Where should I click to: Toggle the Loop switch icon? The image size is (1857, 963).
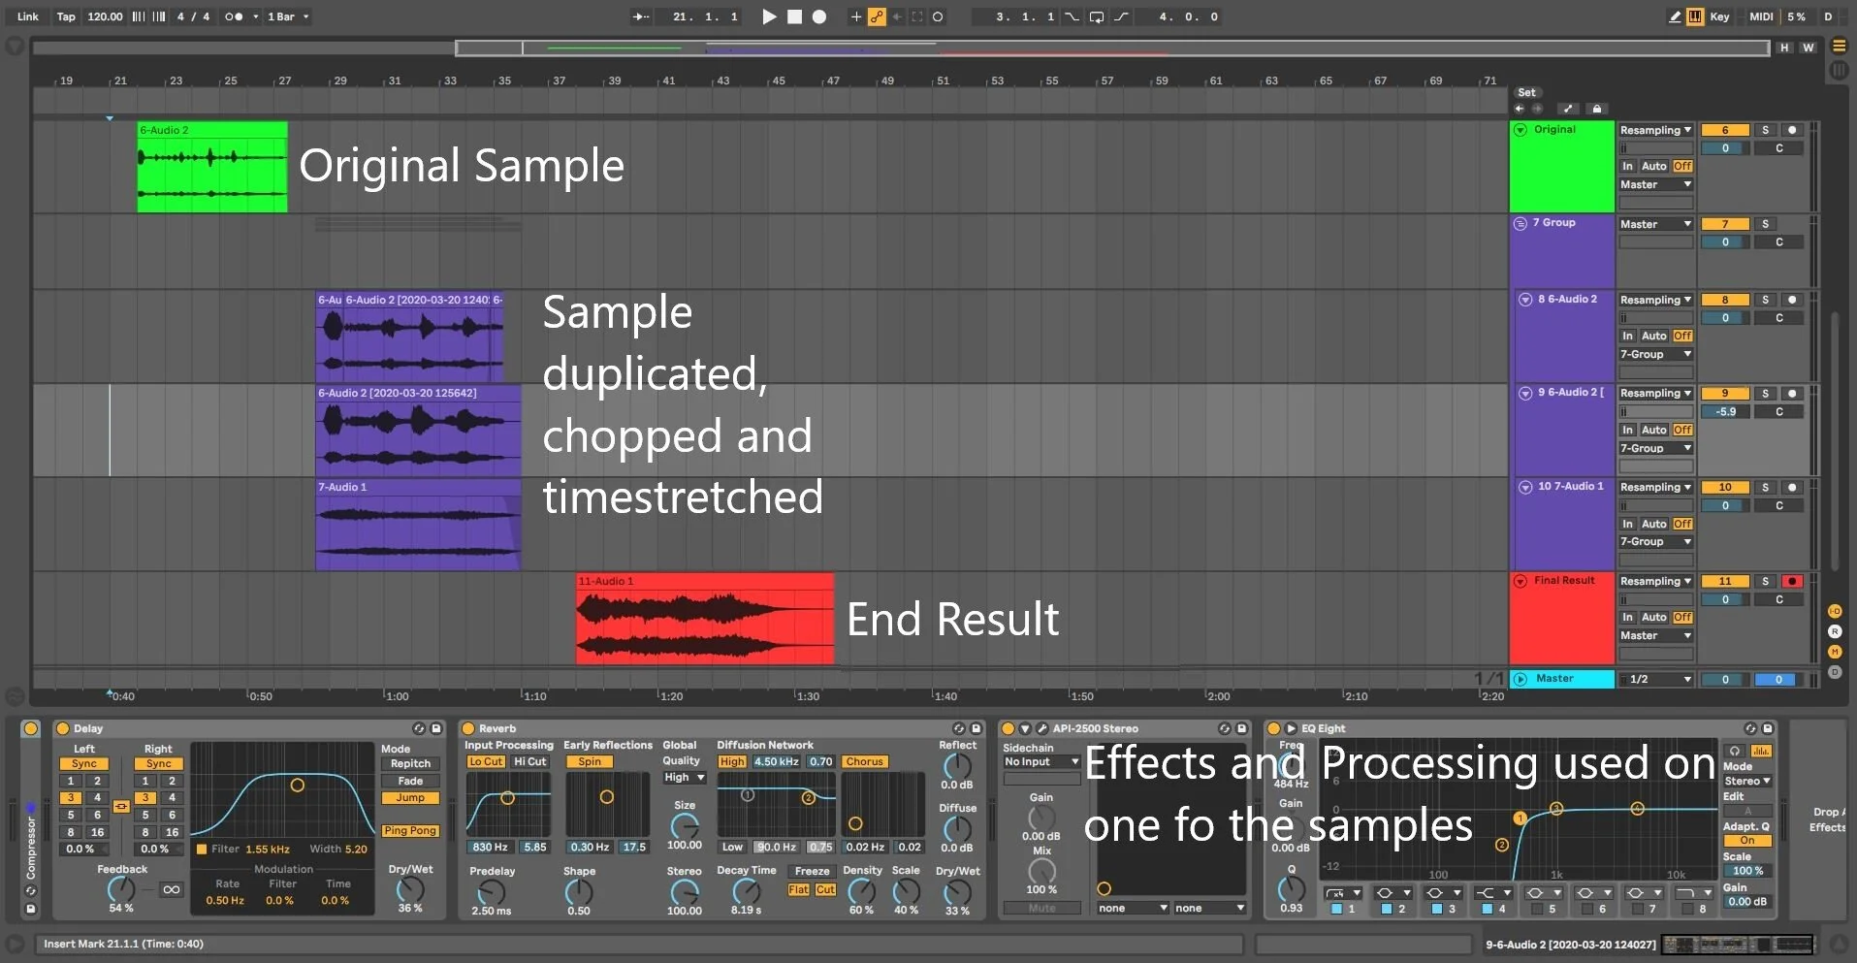(1096, 16)
